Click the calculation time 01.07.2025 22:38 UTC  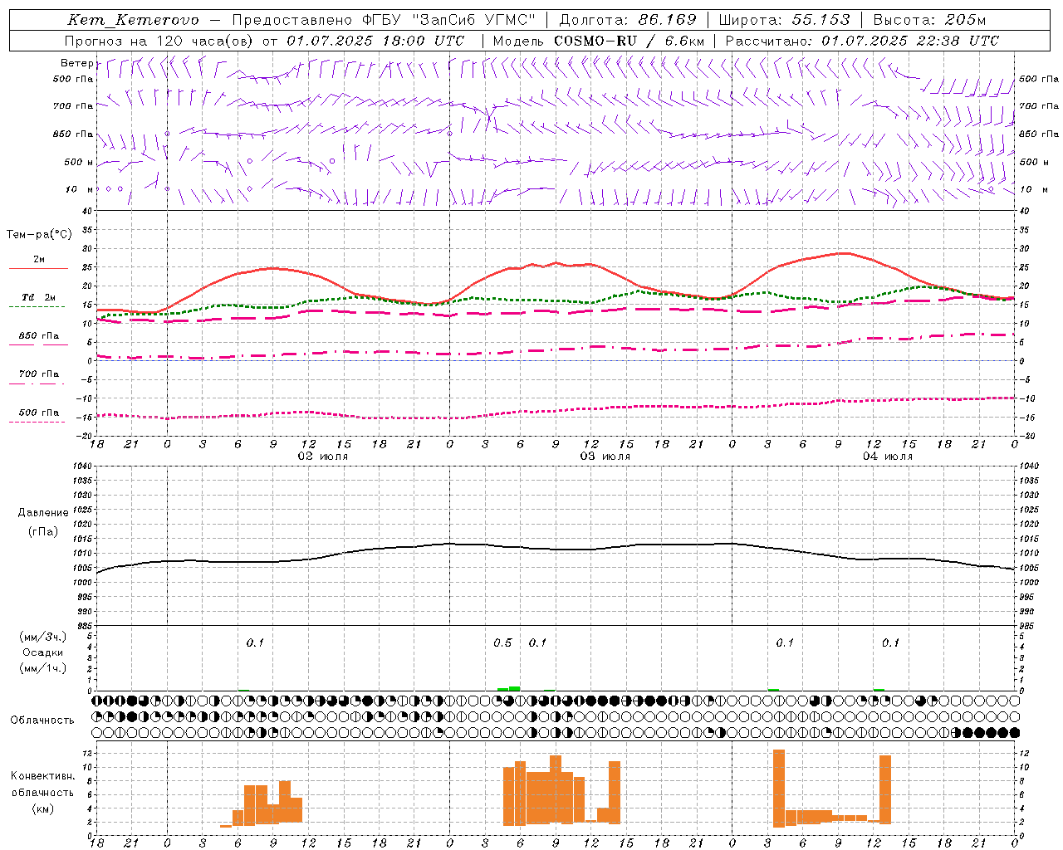point(910,41)
